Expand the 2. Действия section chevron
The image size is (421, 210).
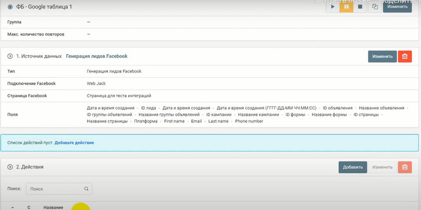tap(10, 167)
